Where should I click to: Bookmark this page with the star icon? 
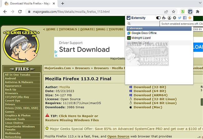click(x=173, y=12)
